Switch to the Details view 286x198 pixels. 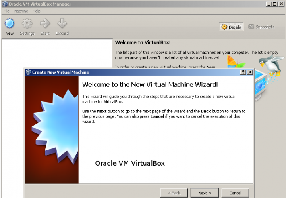click(x=231, y=27)
